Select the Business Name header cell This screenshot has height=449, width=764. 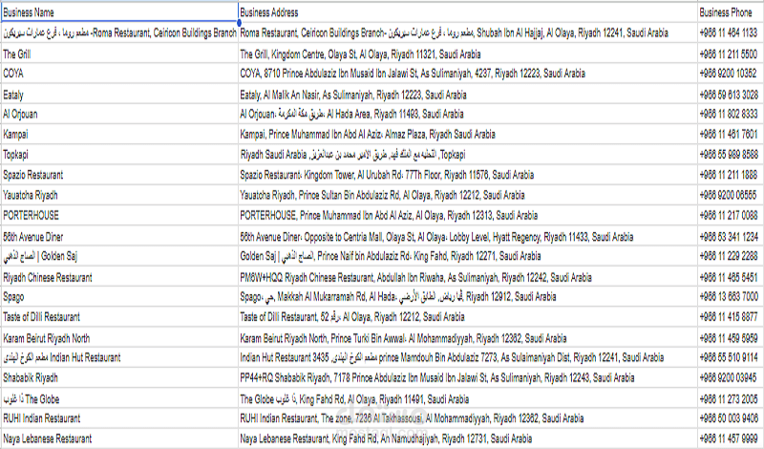[119, 12]
